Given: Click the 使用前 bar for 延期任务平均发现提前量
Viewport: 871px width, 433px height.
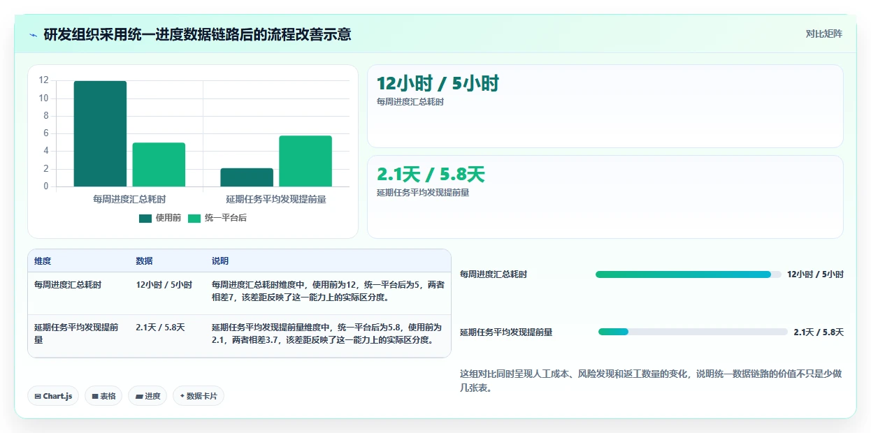Looking at the screenshot, I should (x=247, y=177).
